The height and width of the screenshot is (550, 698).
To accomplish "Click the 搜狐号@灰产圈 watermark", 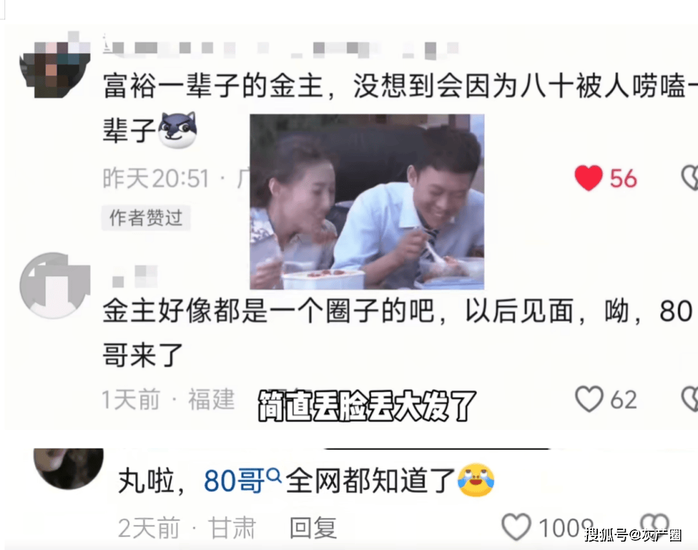I will tap(633, 535).
